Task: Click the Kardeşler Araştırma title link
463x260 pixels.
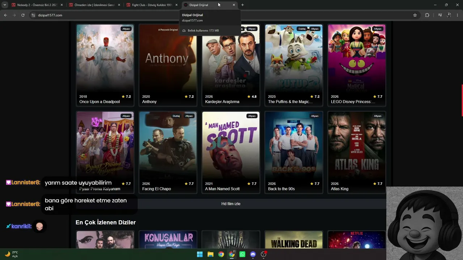Action: click(222, 102)
